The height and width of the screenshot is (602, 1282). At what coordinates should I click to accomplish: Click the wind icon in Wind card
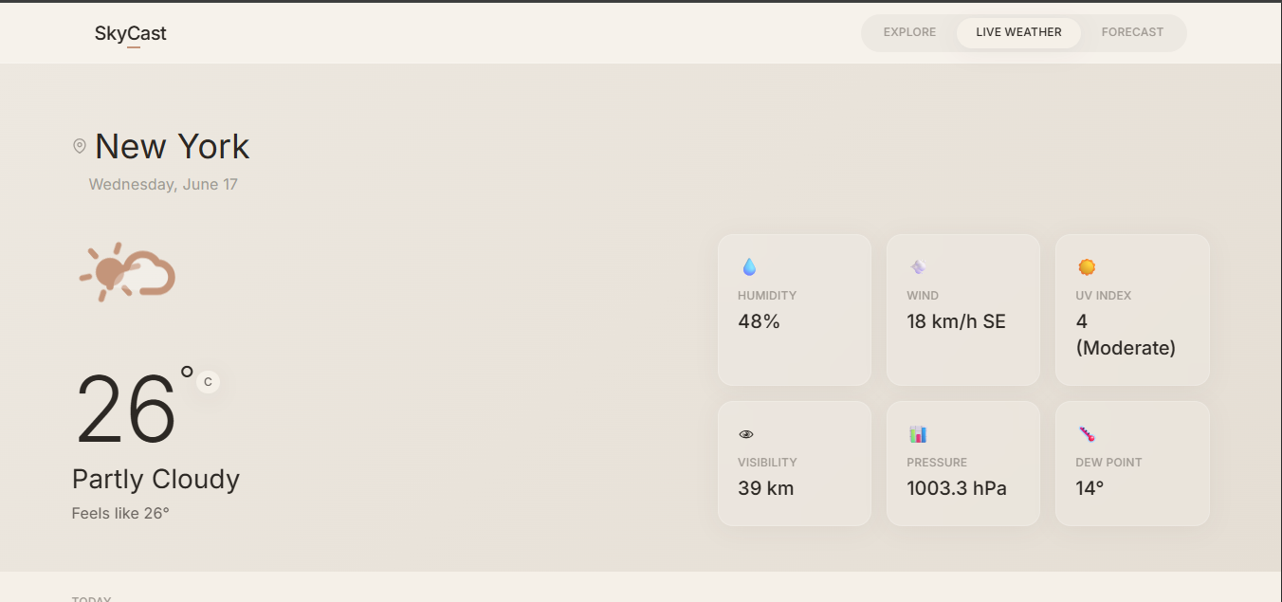917,267
